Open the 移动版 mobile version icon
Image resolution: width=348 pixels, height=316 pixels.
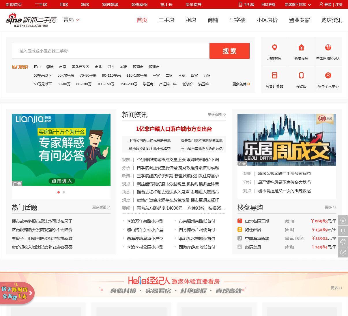tap(301, 76)
